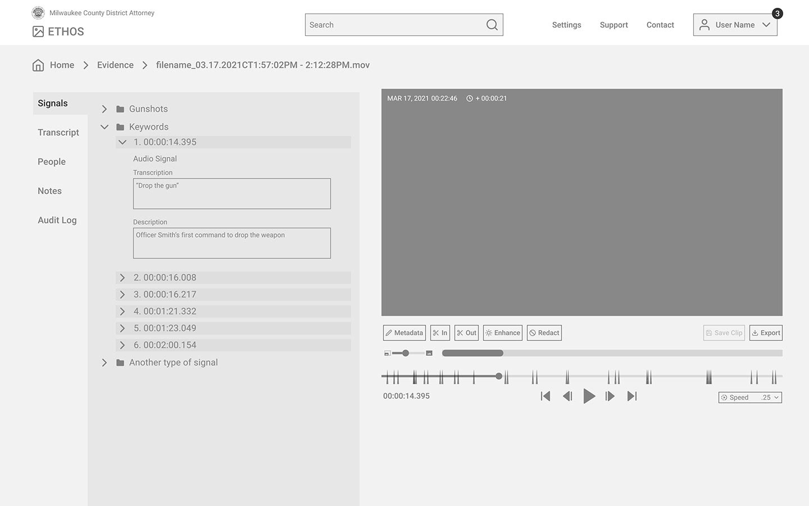Expand keyword 5 at 00:01:23.049

122,328
